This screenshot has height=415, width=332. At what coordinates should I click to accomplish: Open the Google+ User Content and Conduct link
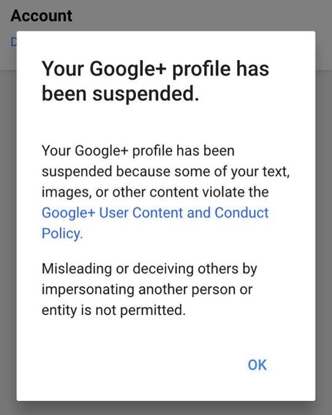tap(155, 213)
